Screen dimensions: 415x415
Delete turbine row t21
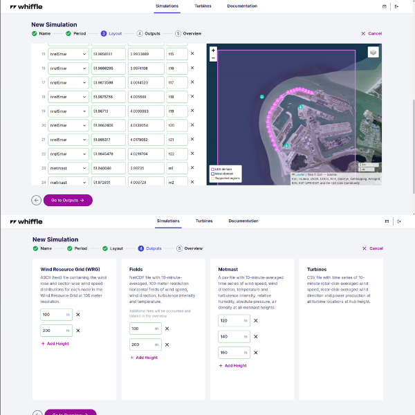pos(192,139)
